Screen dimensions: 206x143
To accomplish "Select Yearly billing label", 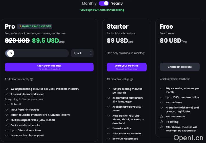I will click(x=117, y=4).
